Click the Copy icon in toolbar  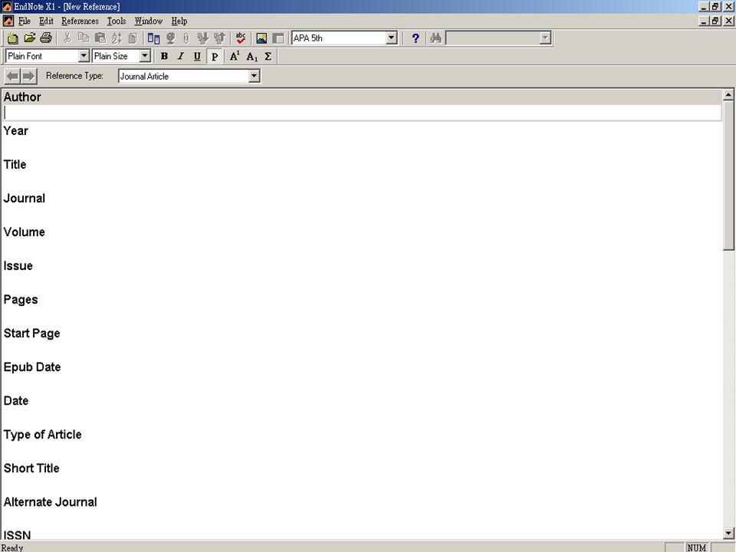click(x=84, y=38)
